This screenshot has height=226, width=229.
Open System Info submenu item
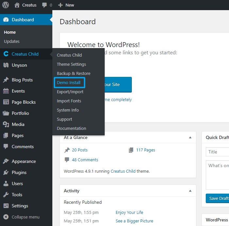point(68,110)
